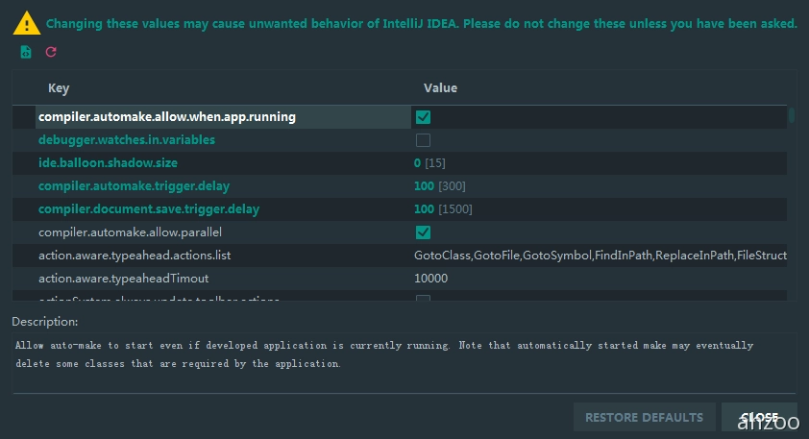Select the ide.balloon.shadow.size key row
The height and width of the screenshot is (439, 809).
coord(108,163)
